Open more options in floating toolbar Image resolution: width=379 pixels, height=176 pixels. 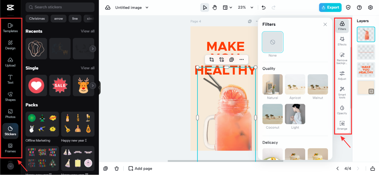[x=242, y=59]
